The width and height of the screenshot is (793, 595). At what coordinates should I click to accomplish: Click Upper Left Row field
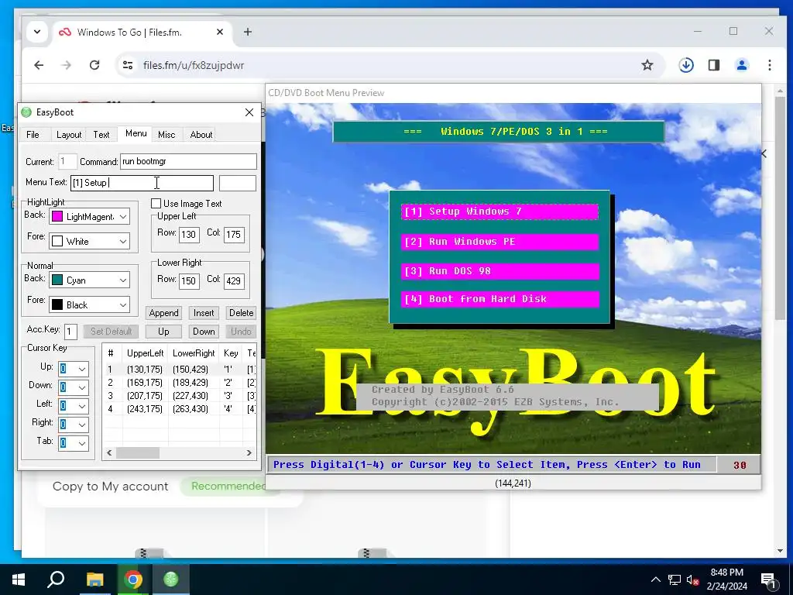click(189, 234)
